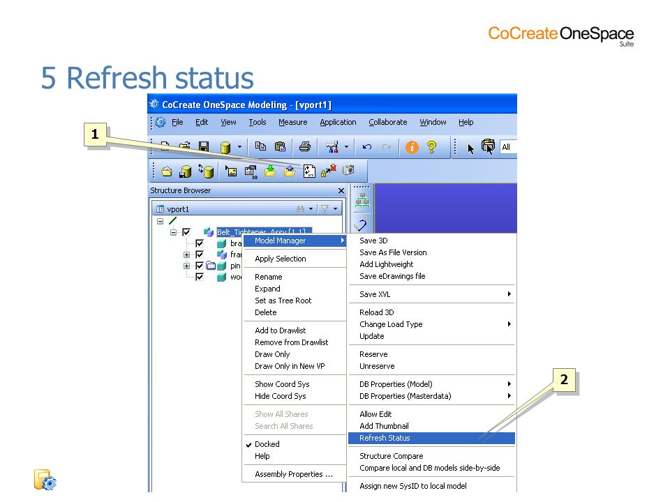This screenshot has width=670, height=502.
Task: Uncheck the 'wo' part checkbox
Action: pos(200,277)
